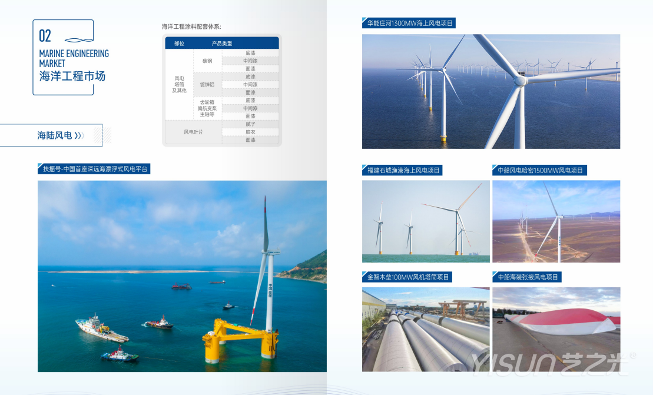Click the hatched stripe decoration beside 海陆风电
Screen dimensions: 653x395
click(x=98, y=136)
